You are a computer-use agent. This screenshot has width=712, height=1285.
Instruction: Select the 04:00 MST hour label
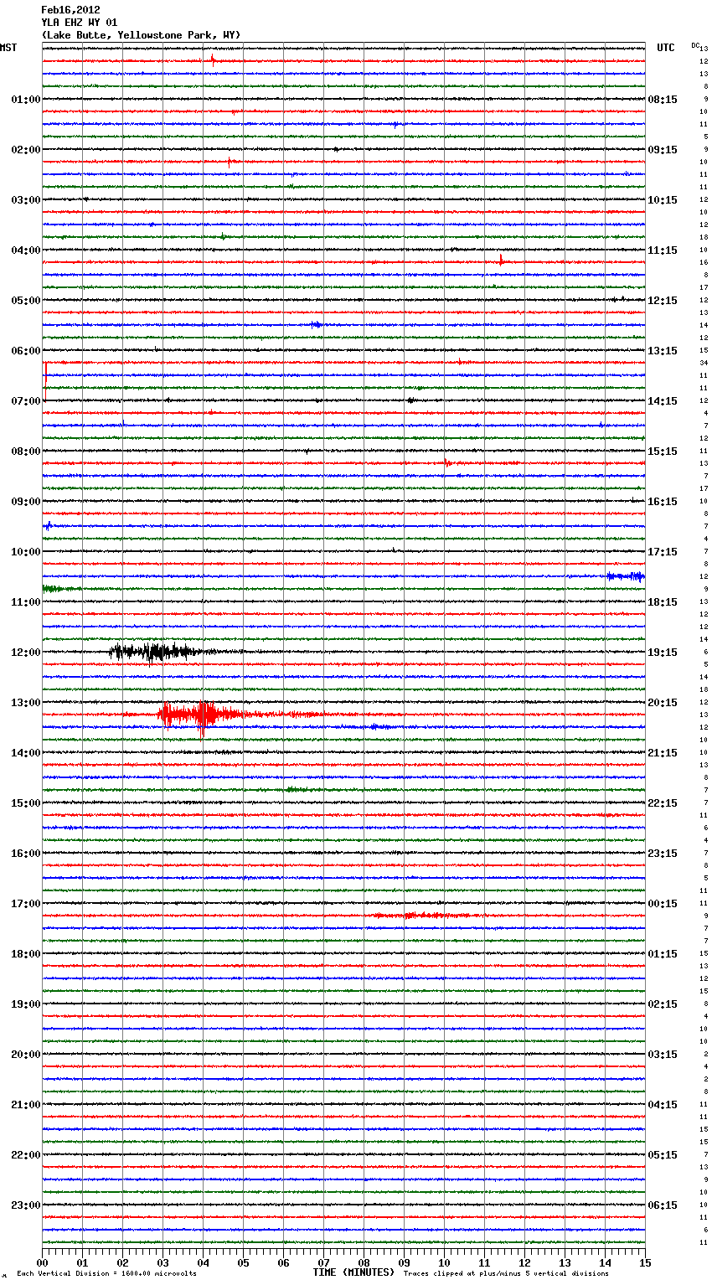coord(26,250)
